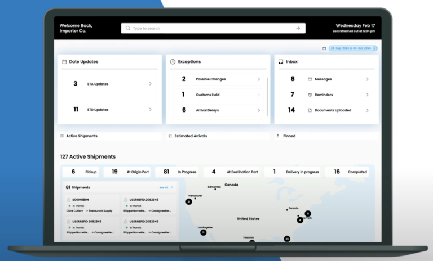The image size is (433, 261).
Task: Click chevron next to See All
Action: 172,187
